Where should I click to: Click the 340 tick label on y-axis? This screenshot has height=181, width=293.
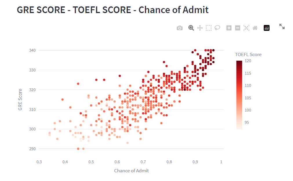32,50
